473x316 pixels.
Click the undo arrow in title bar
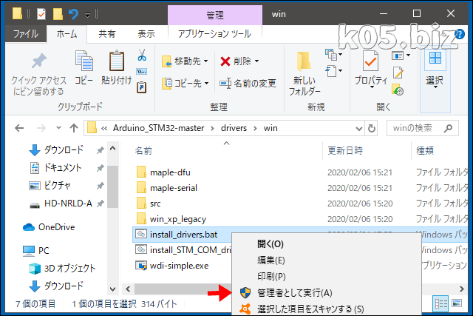(73, 14)
